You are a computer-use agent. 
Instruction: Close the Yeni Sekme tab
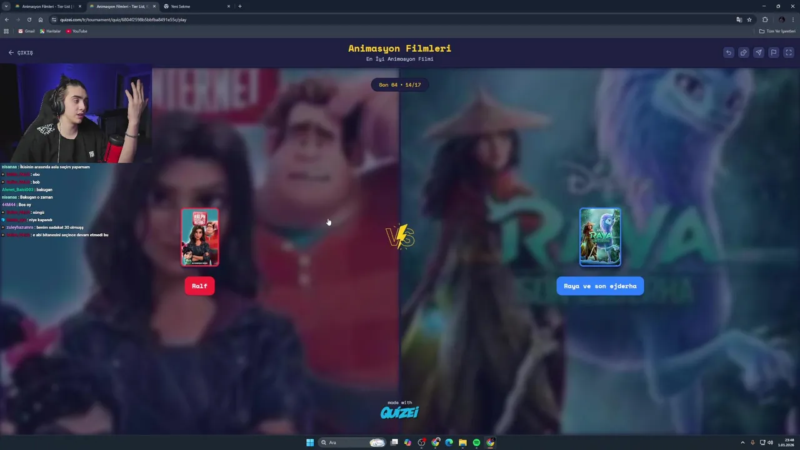point(228,6)
